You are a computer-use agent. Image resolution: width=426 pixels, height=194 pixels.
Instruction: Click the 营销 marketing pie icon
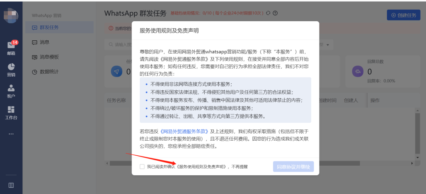pyautogui.click(x=11, y=69)
